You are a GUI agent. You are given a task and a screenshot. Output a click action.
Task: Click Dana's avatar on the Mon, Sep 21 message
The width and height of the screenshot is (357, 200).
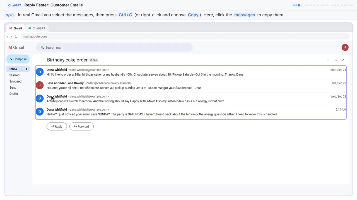[40, 72]
